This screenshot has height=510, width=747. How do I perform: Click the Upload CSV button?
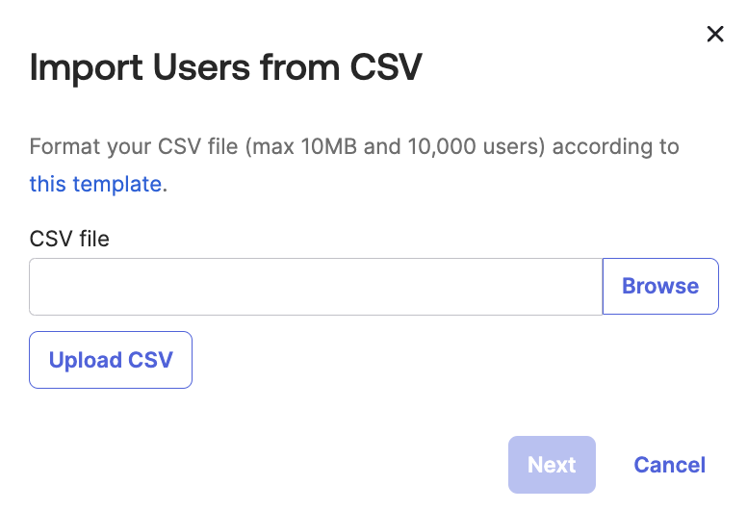point(111,360)
